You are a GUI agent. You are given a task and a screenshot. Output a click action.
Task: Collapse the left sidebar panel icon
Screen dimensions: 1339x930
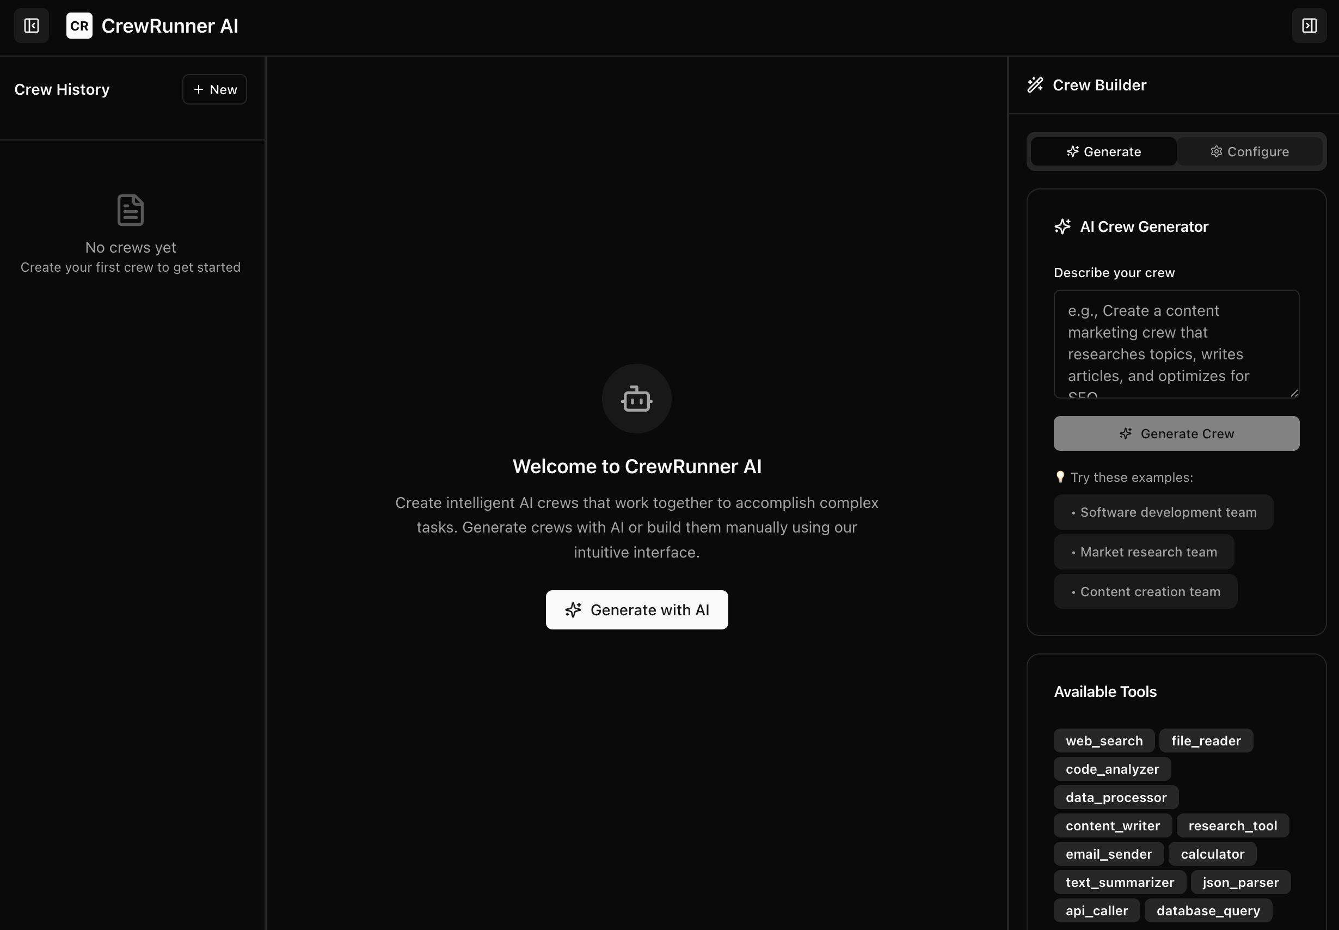32,26
